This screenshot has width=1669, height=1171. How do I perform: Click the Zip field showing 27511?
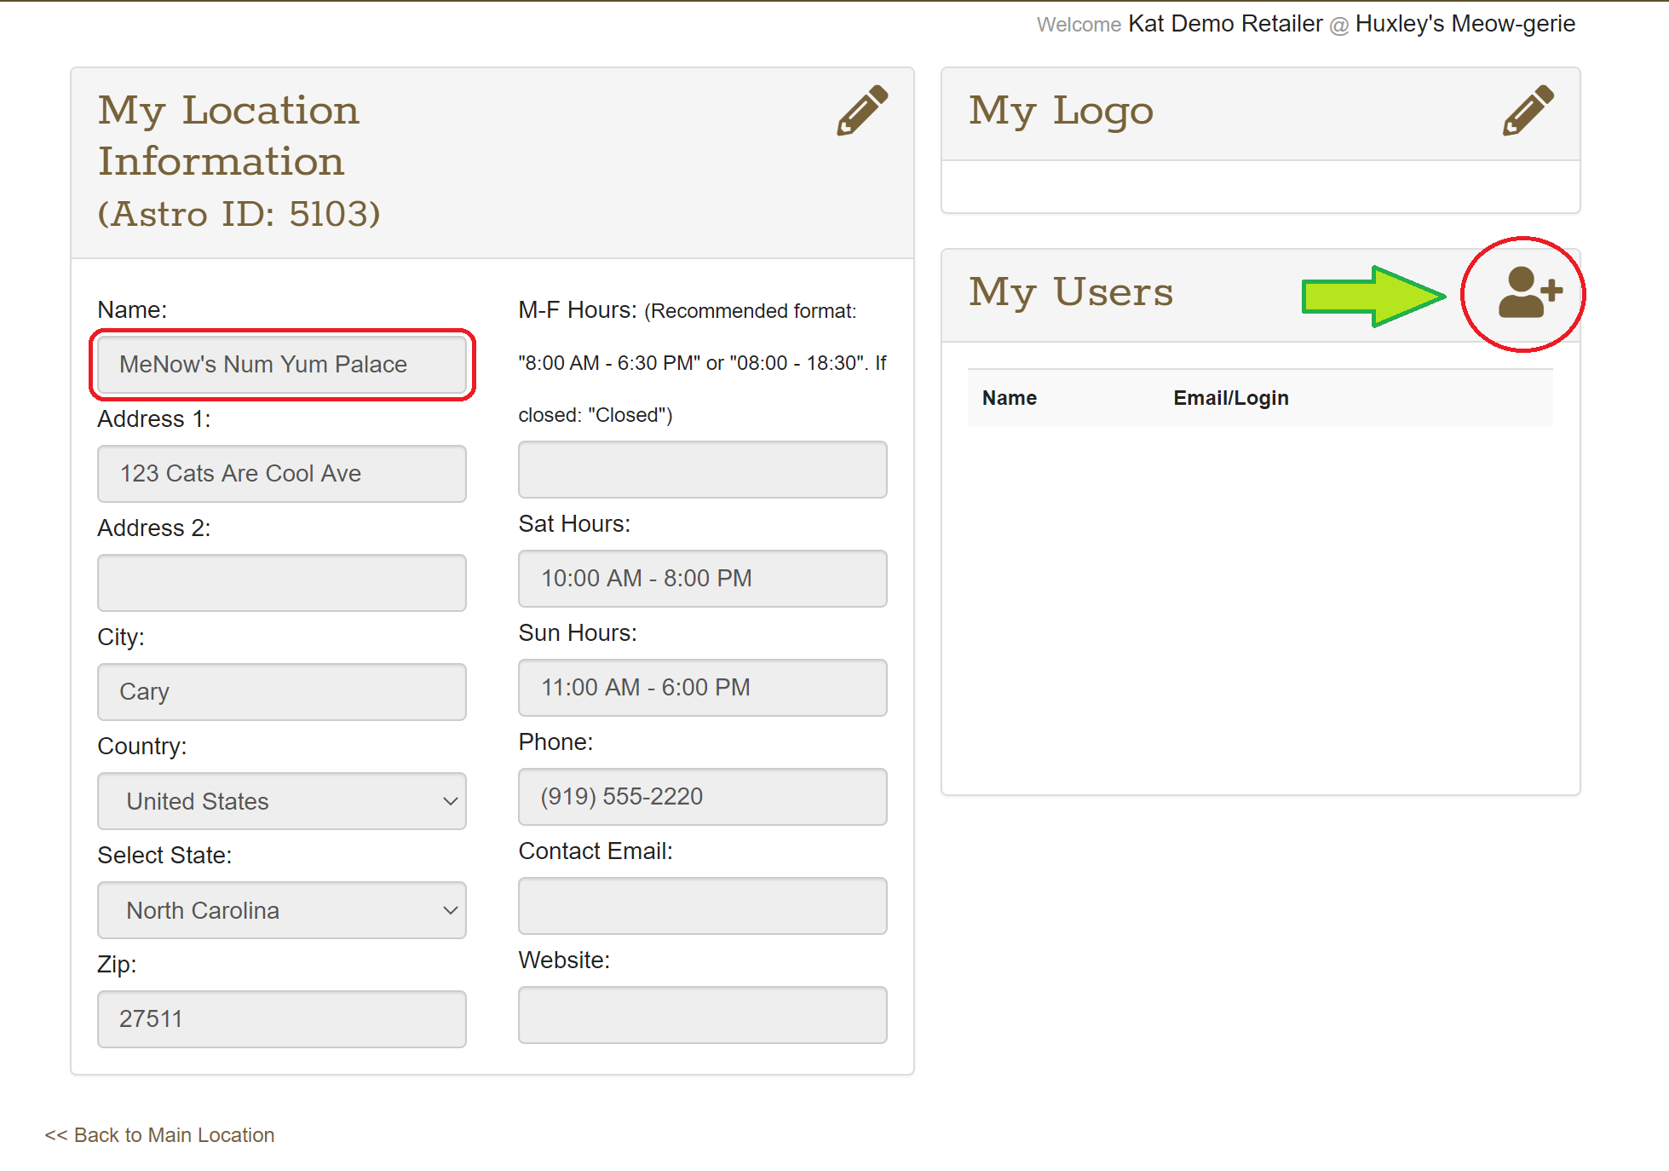pyautogui.click(x=281, y=1019)
